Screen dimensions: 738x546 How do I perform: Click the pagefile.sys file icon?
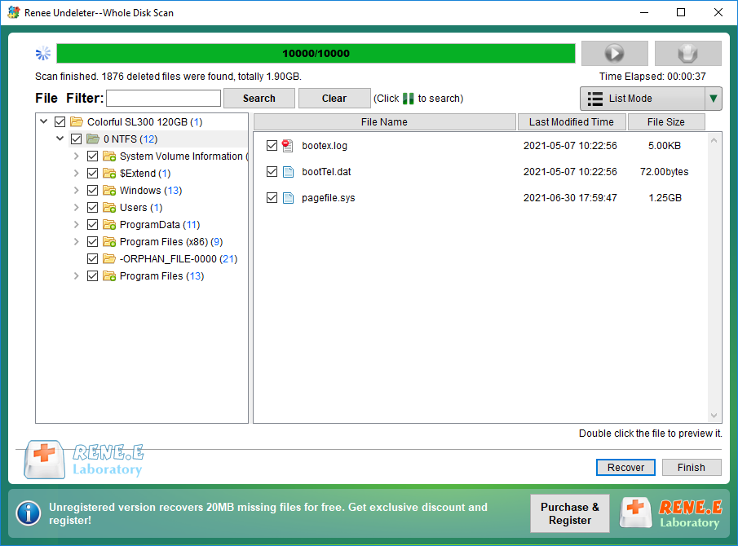point(288,198)
